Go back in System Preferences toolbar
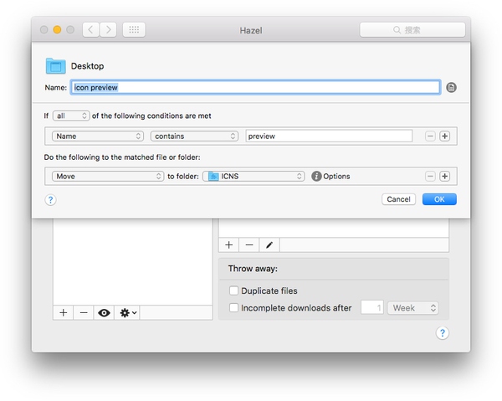502x401 pixels. 90,30
